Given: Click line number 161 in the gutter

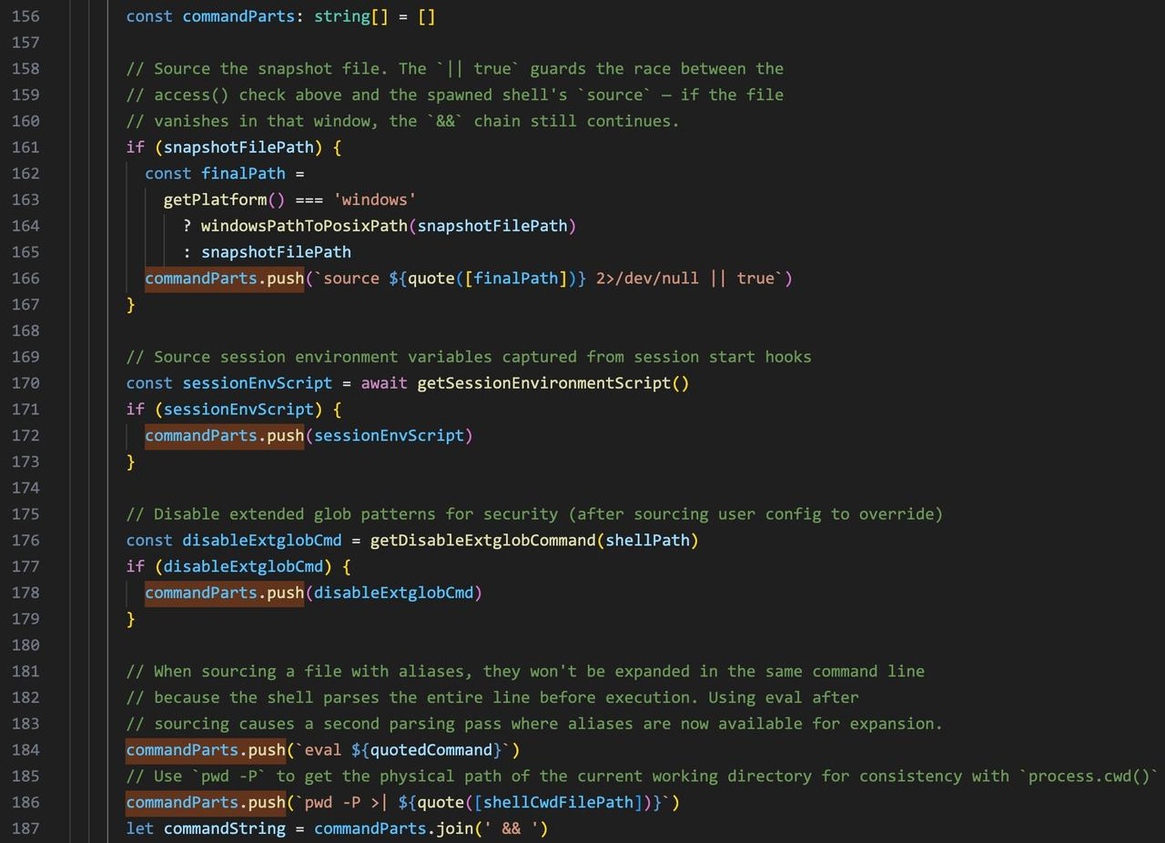Looking at the screenshot, I should [25, 147].
